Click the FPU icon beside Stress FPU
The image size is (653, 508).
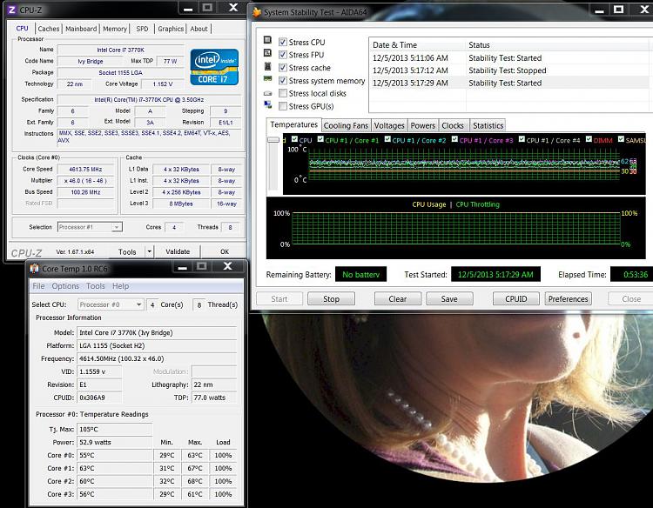[268, 53]
